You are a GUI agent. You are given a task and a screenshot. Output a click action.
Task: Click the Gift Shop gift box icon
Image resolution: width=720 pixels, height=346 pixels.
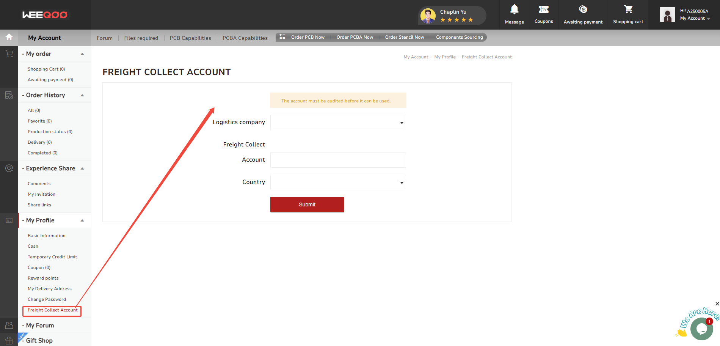coord(9,340)
